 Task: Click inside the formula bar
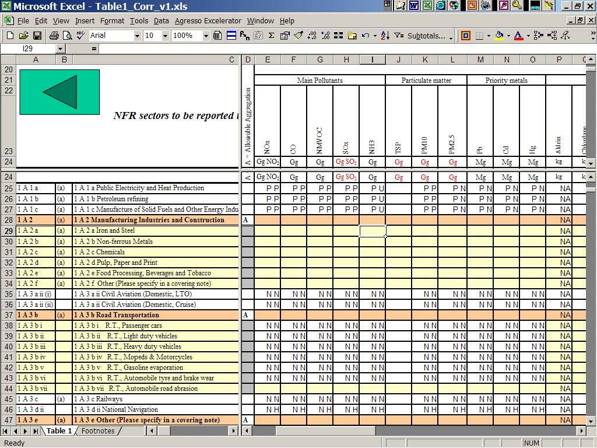click(346, 49)
